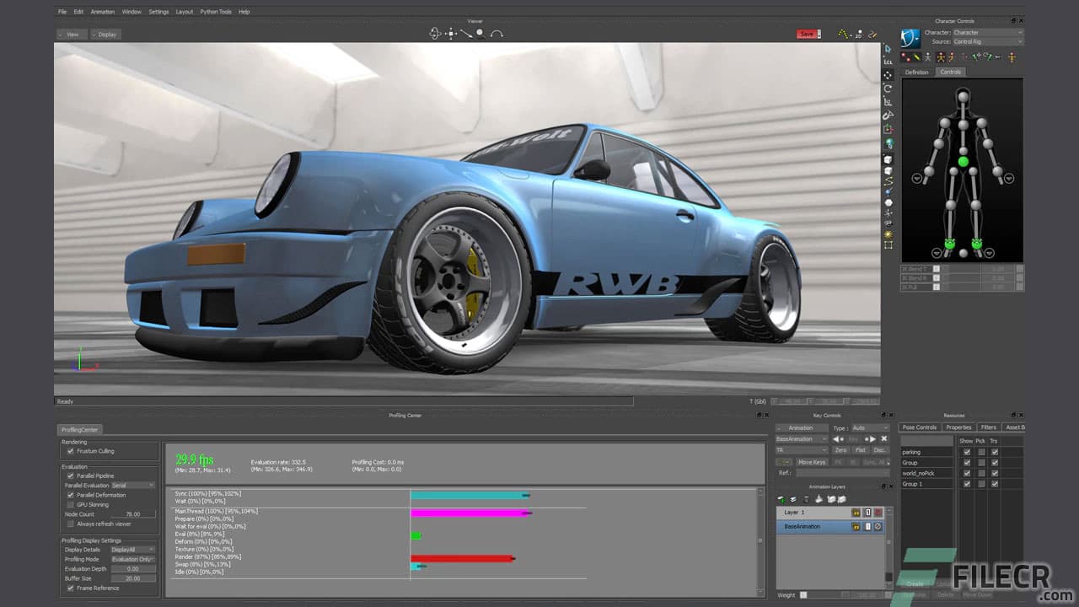The width and height of the screenshot is (1079, 607).
Task: Click the lock icon on Layer 1
Action: [856, 512]
